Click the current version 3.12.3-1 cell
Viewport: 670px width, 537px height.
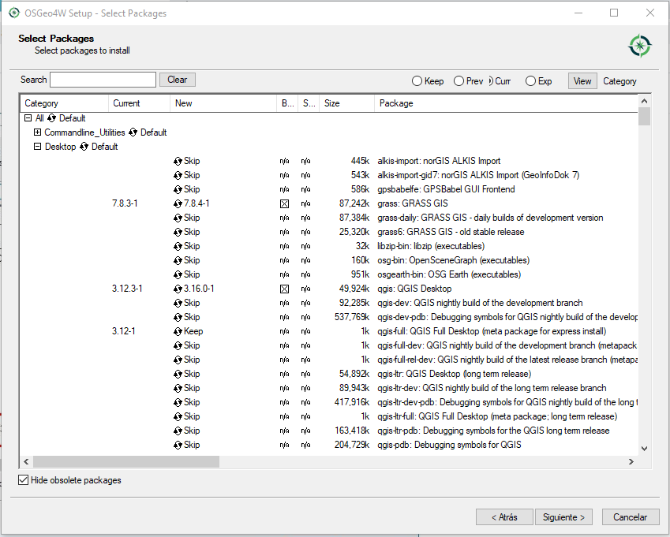tap(127, 289)
